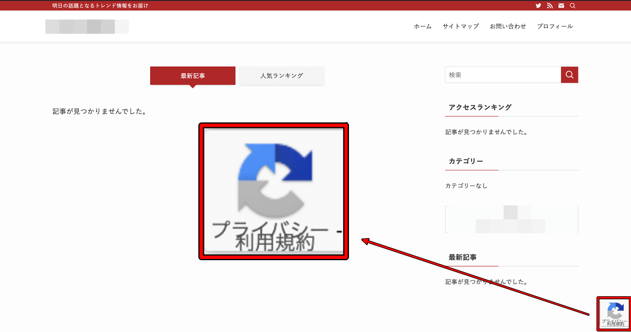The image size is (631, 332).
Task: Click the reCAPTCHA badge at bottom right
Action: pos(614,314)
